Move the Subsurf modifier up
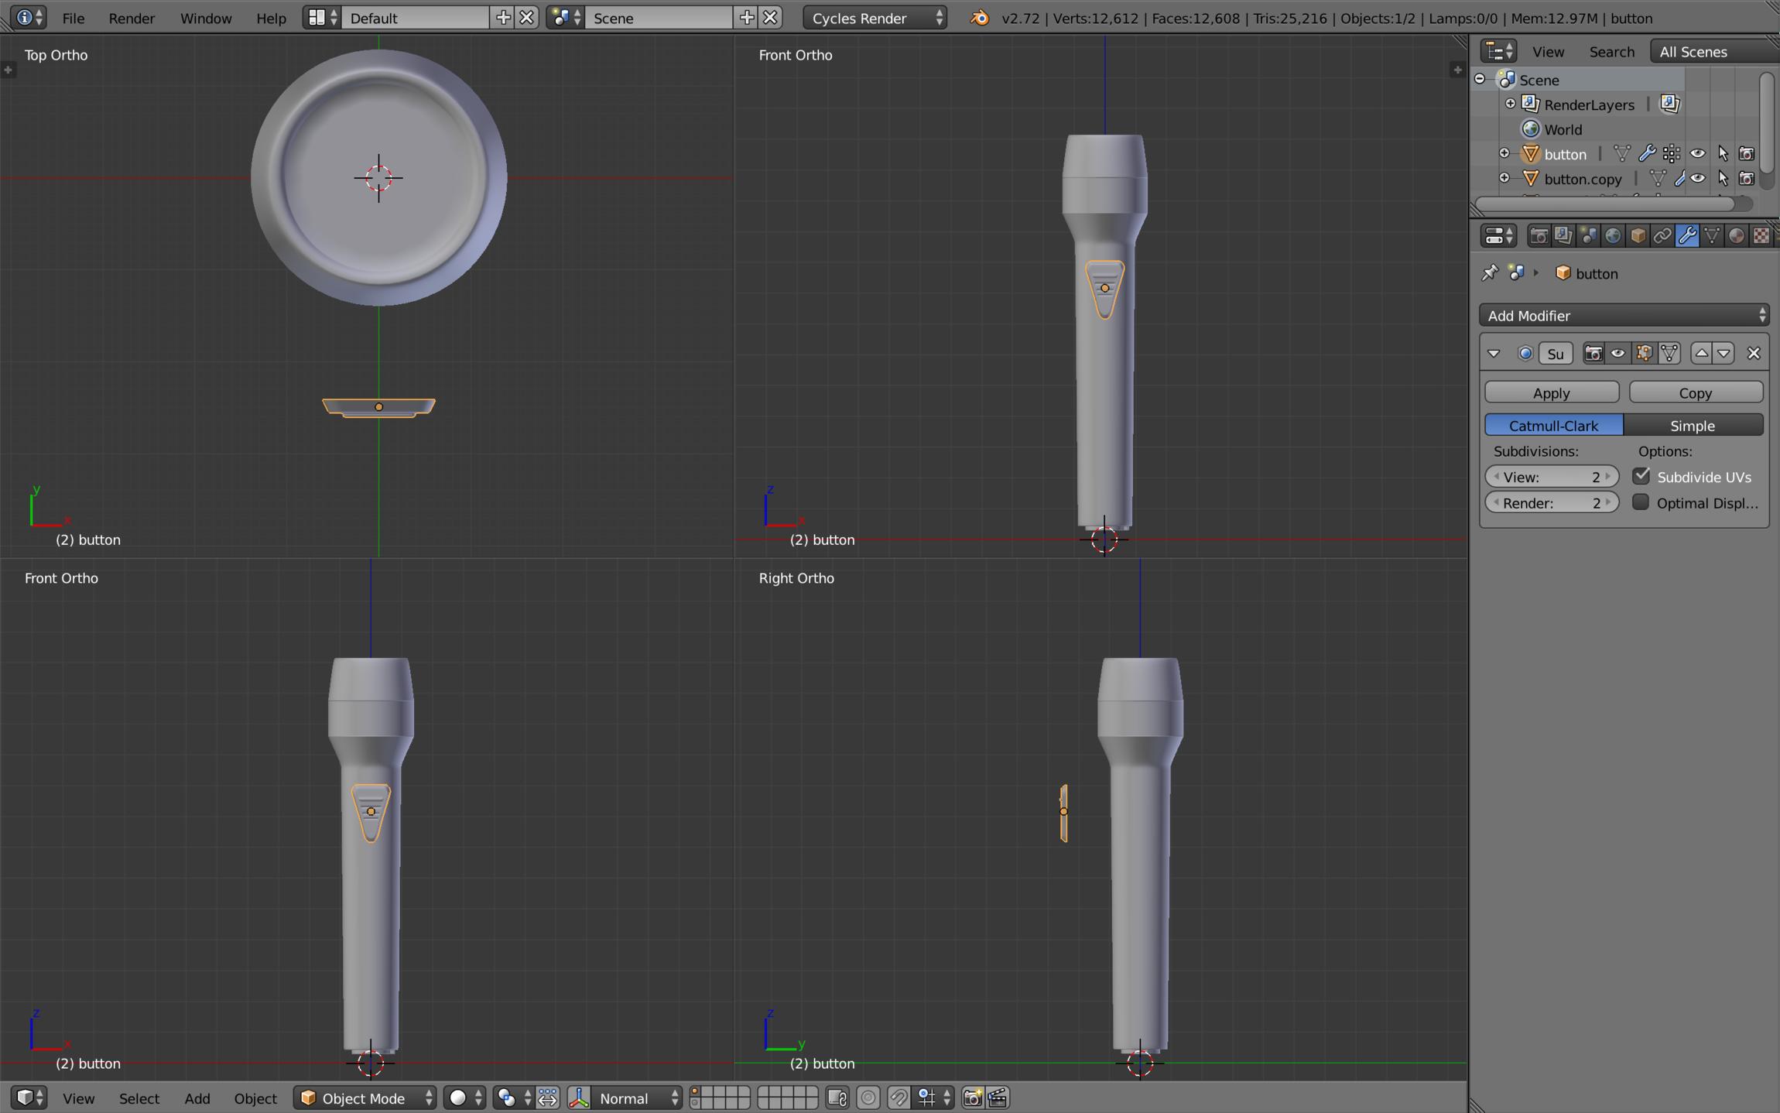The height and width of the screenshot is (1113, 1780). pyautogui.click(x=1701, y=354)
